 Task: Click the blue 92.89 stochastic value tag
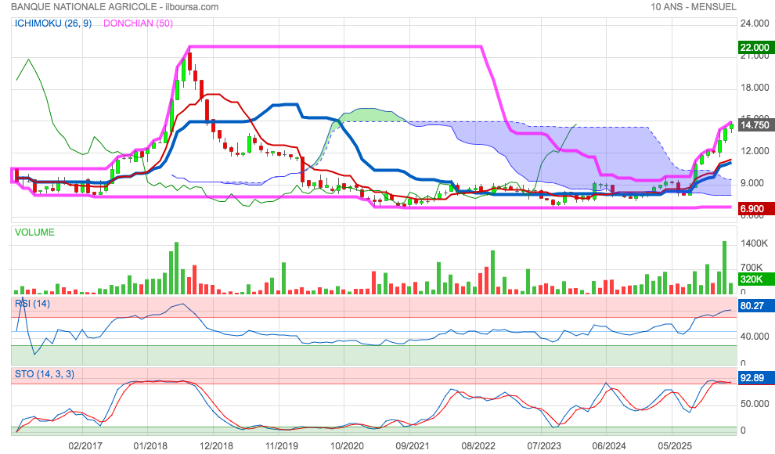(753, 378)
